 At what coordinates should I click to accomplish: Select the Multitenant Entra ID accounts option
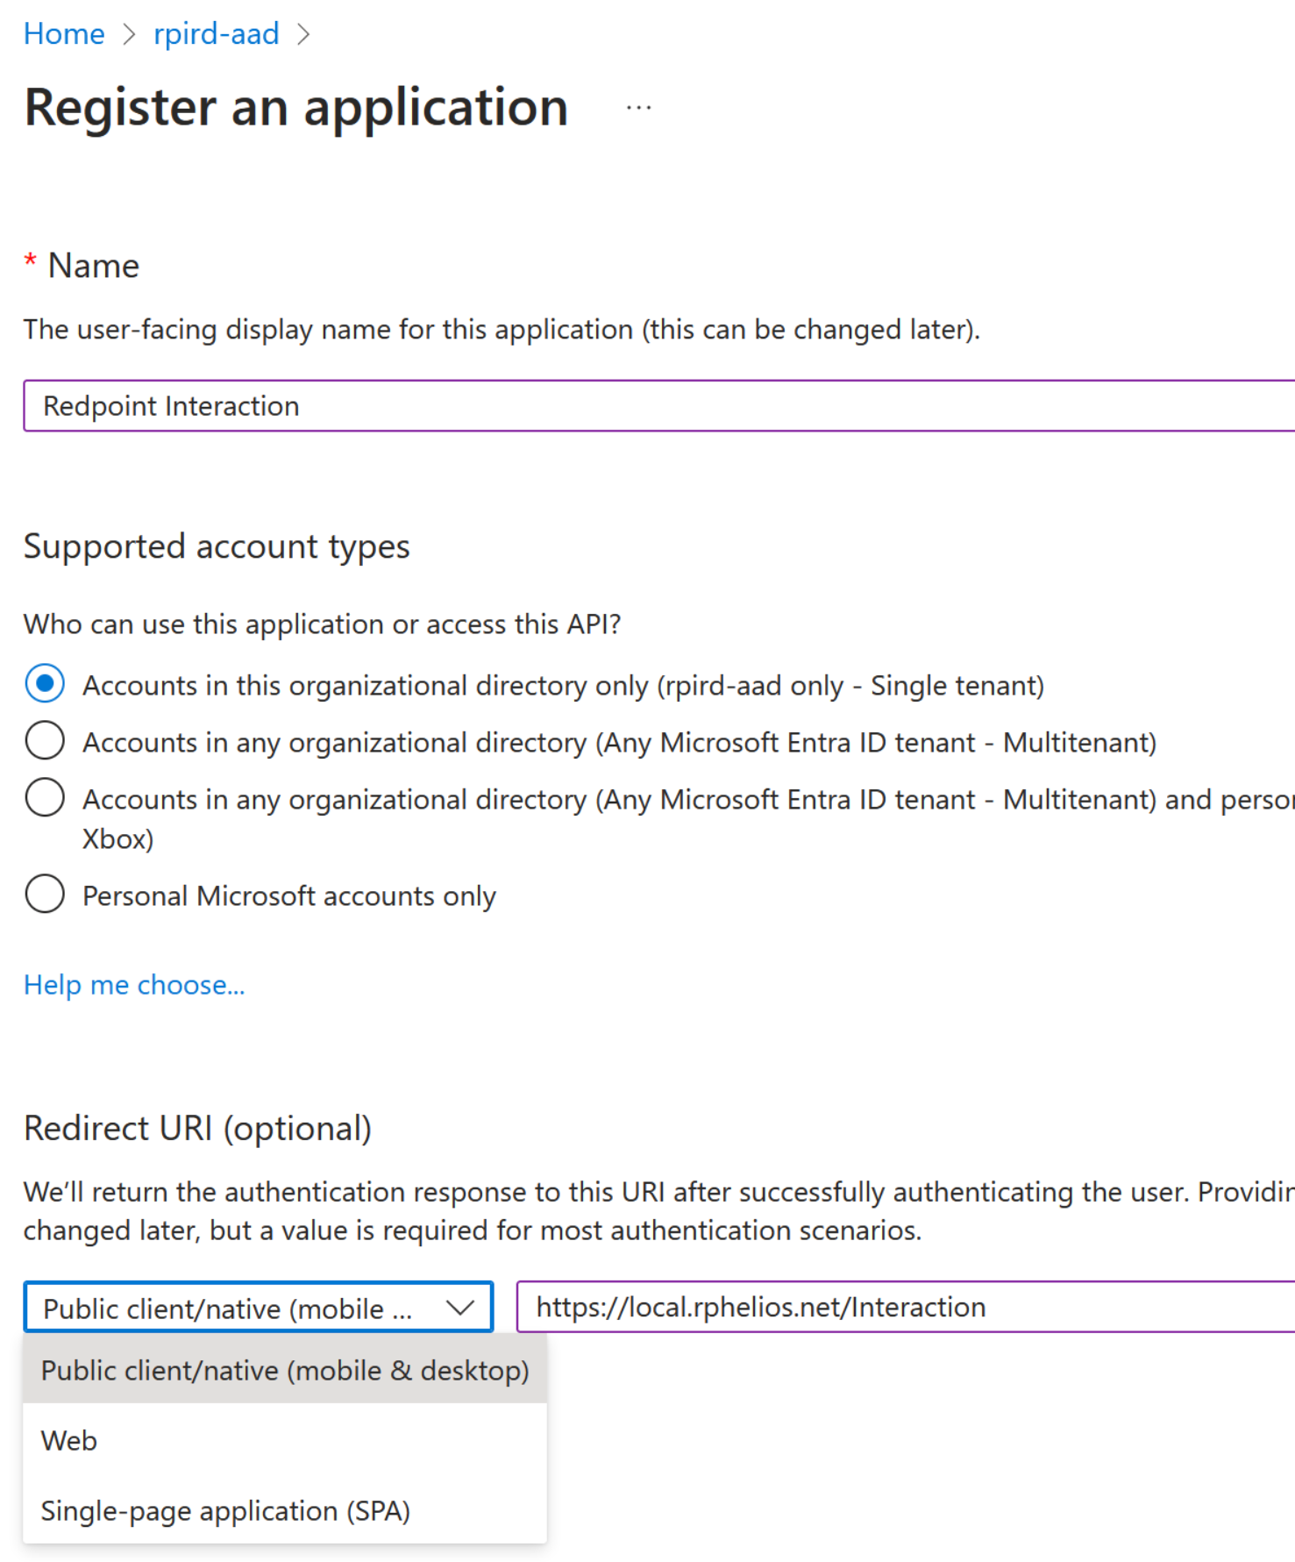click(45, 741)
